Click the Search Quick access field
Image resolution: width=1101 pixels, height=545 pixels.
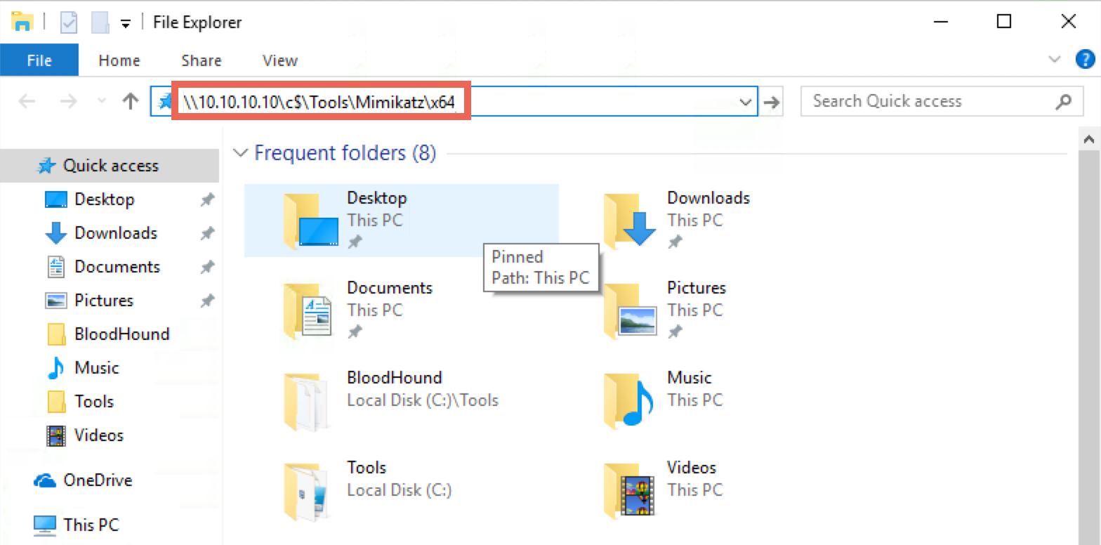pos(927,101)
